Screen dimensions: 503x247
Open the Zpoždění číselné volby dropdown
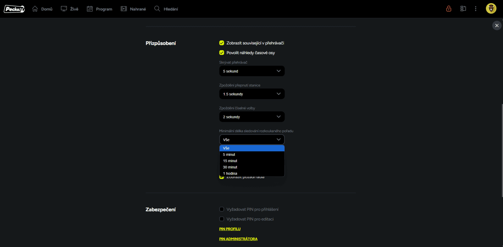(x=252, y=117)
